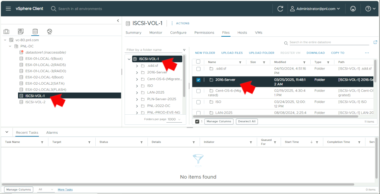This screenshot has width=380, height=194.
Task: Filter the Task Name column
Action: 42,142
